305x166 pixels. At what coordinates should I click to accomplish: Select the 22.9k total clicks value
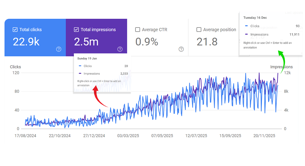tap(26, 42)
